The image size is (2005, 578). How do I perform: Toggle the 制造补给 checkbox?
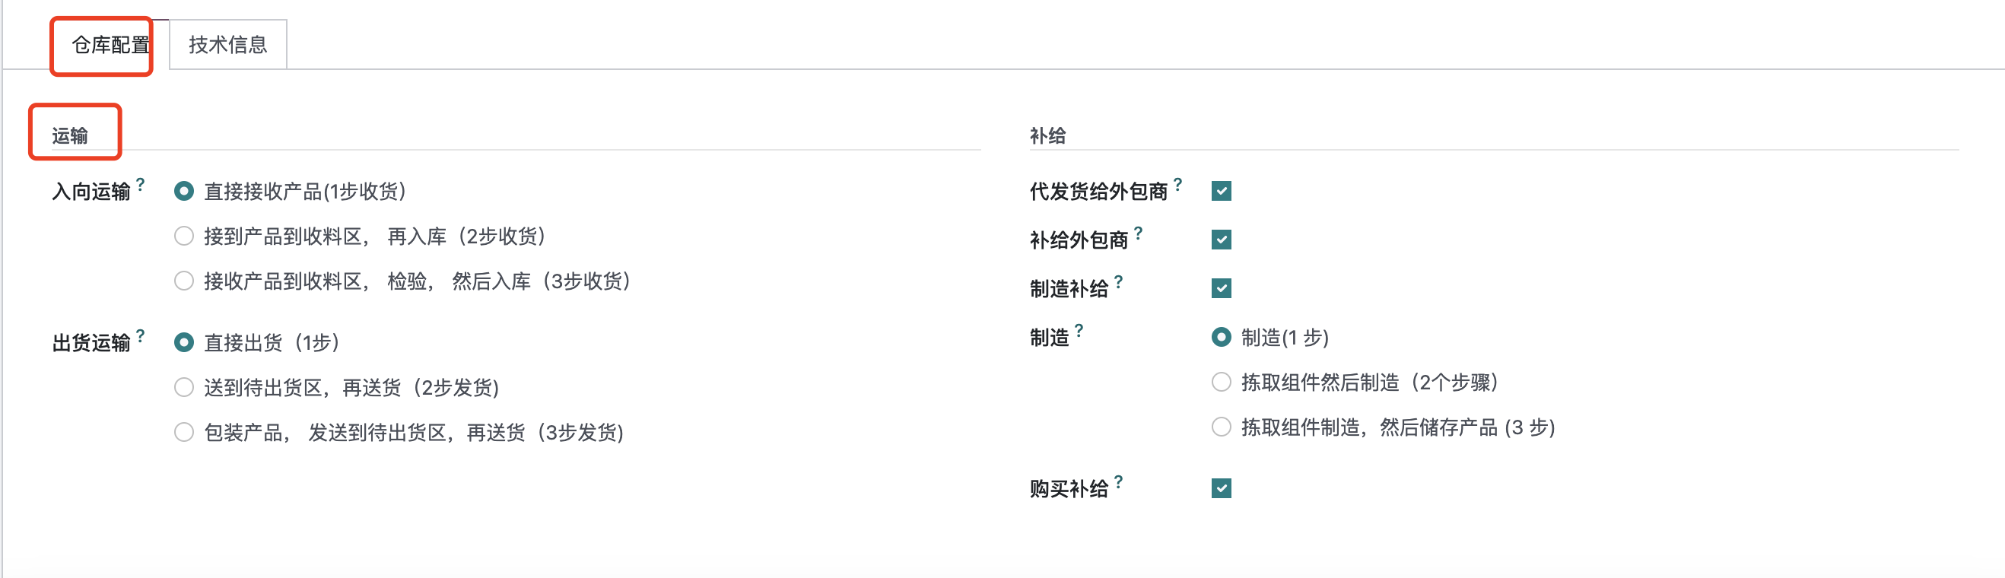coord(1222,288)
